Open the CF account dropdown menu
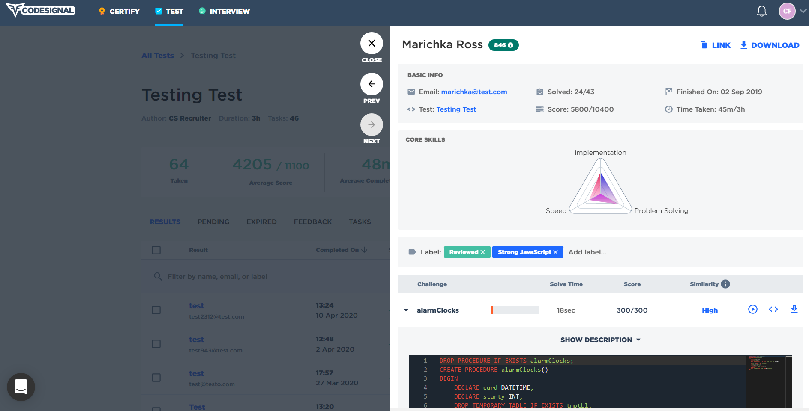809x411 pixels. point(803,11)
